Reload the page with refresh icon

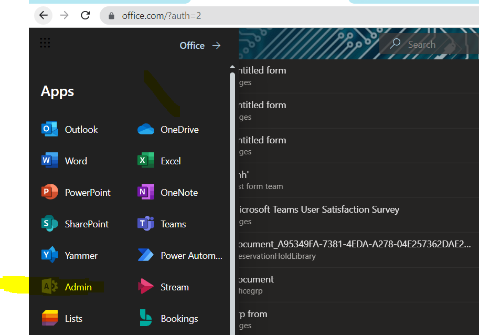(x=85, y=15)
